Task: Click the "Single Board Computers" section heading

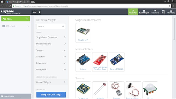Action: tap(88, 20)
